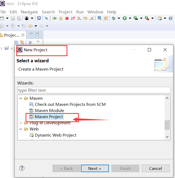Click the Step Into icon
This screenshot has height=178, width=175.
point(79,18)
